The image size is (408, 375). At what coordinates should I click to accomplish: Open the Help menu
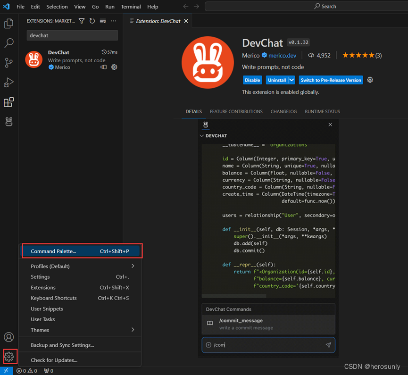153,7
